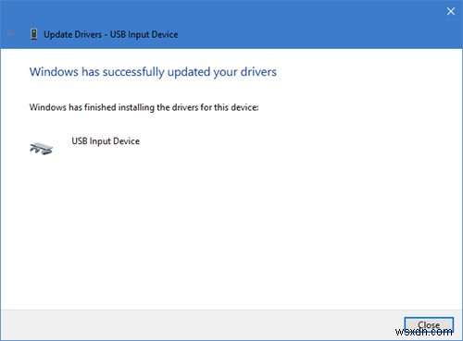Select the "USB Input Device" device name text
This screenshot has height=341, width=463.
(106, 141)
